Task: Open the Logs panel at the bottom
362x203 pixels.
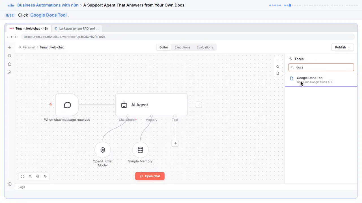Action: [x=22, y=187]
